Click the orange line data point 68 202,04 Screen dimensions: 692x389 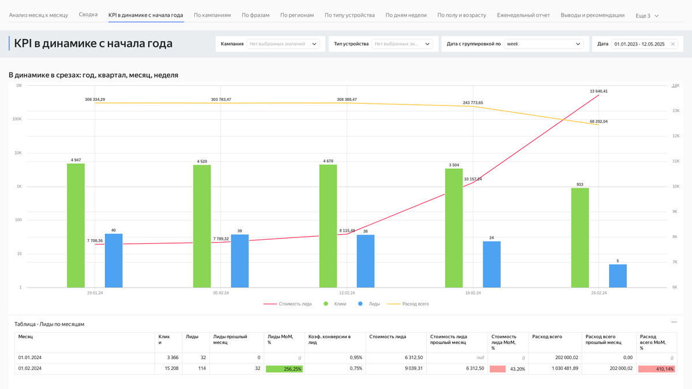point(599,125)
